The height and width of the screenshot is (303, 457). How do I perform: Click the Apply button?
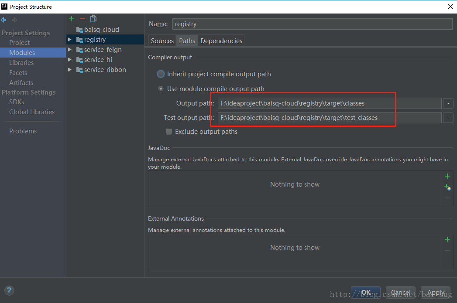pos(436,292)
